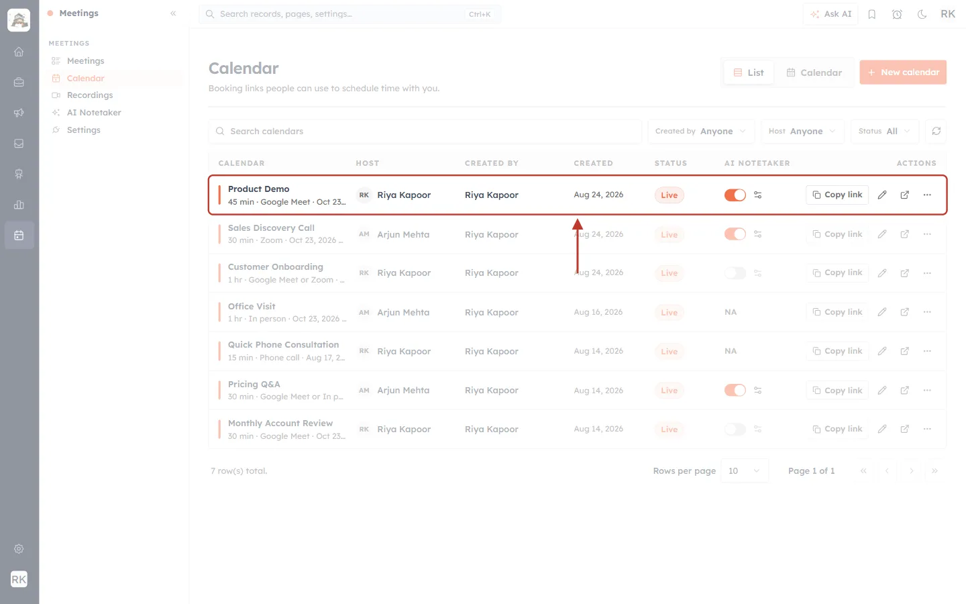Enable AI notetaker for Customer Onboarding
The image size is (966, 604).
tap(735, 273)
